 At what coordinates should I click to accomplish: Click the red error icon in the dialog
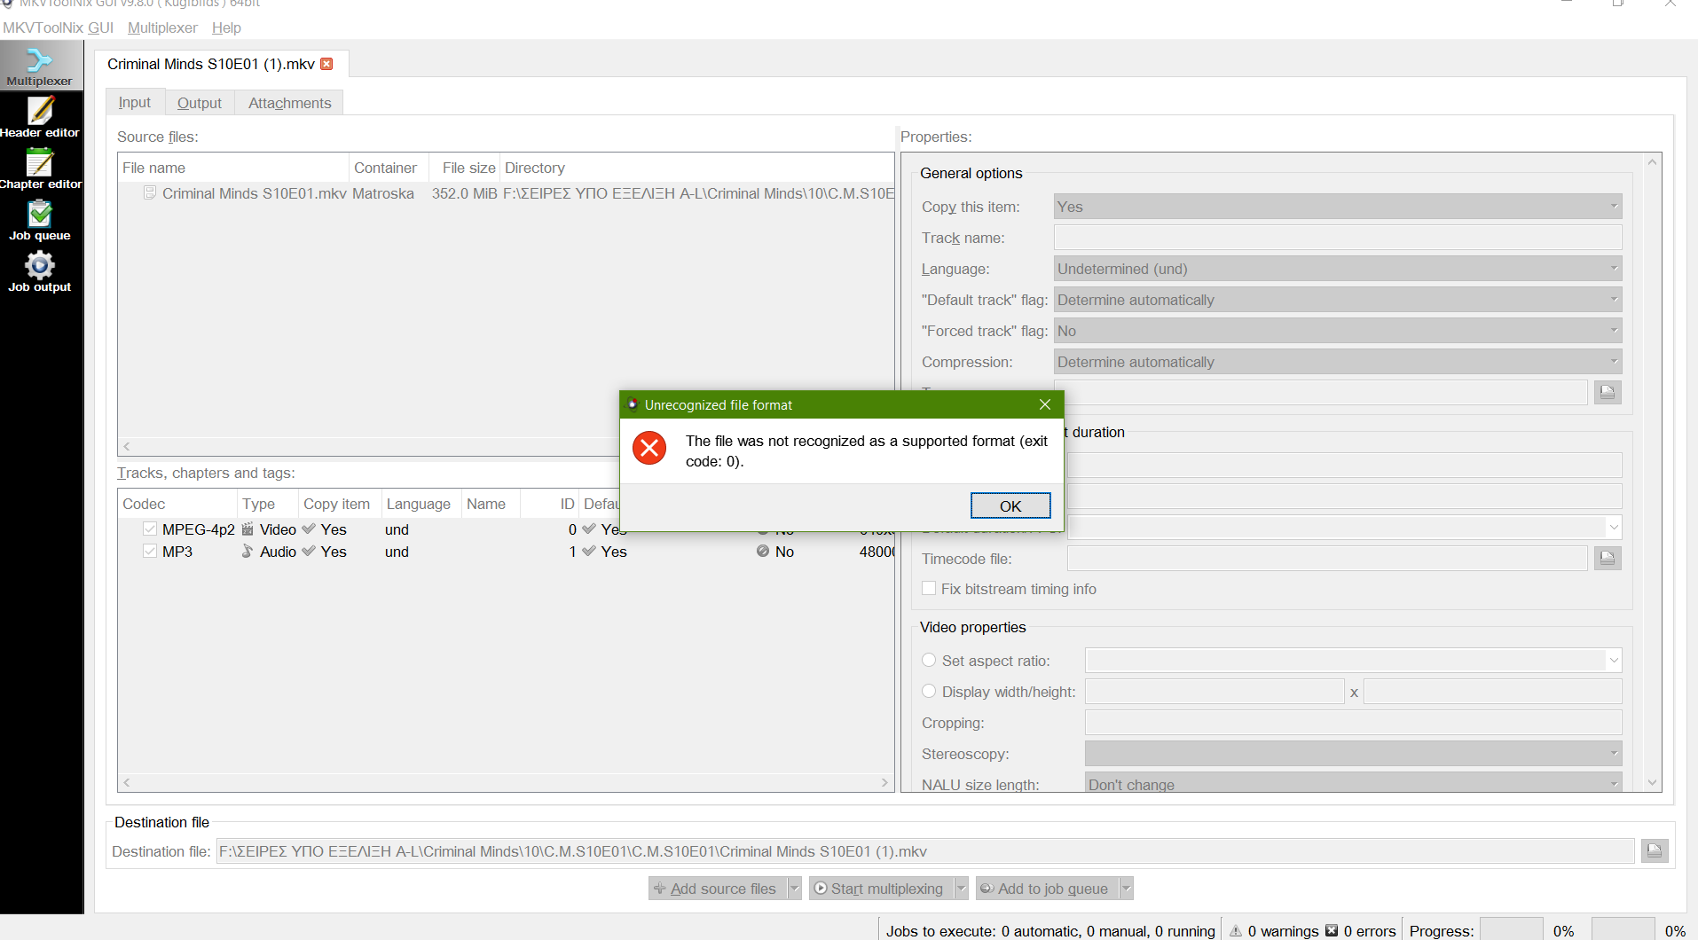pos(649,448)
